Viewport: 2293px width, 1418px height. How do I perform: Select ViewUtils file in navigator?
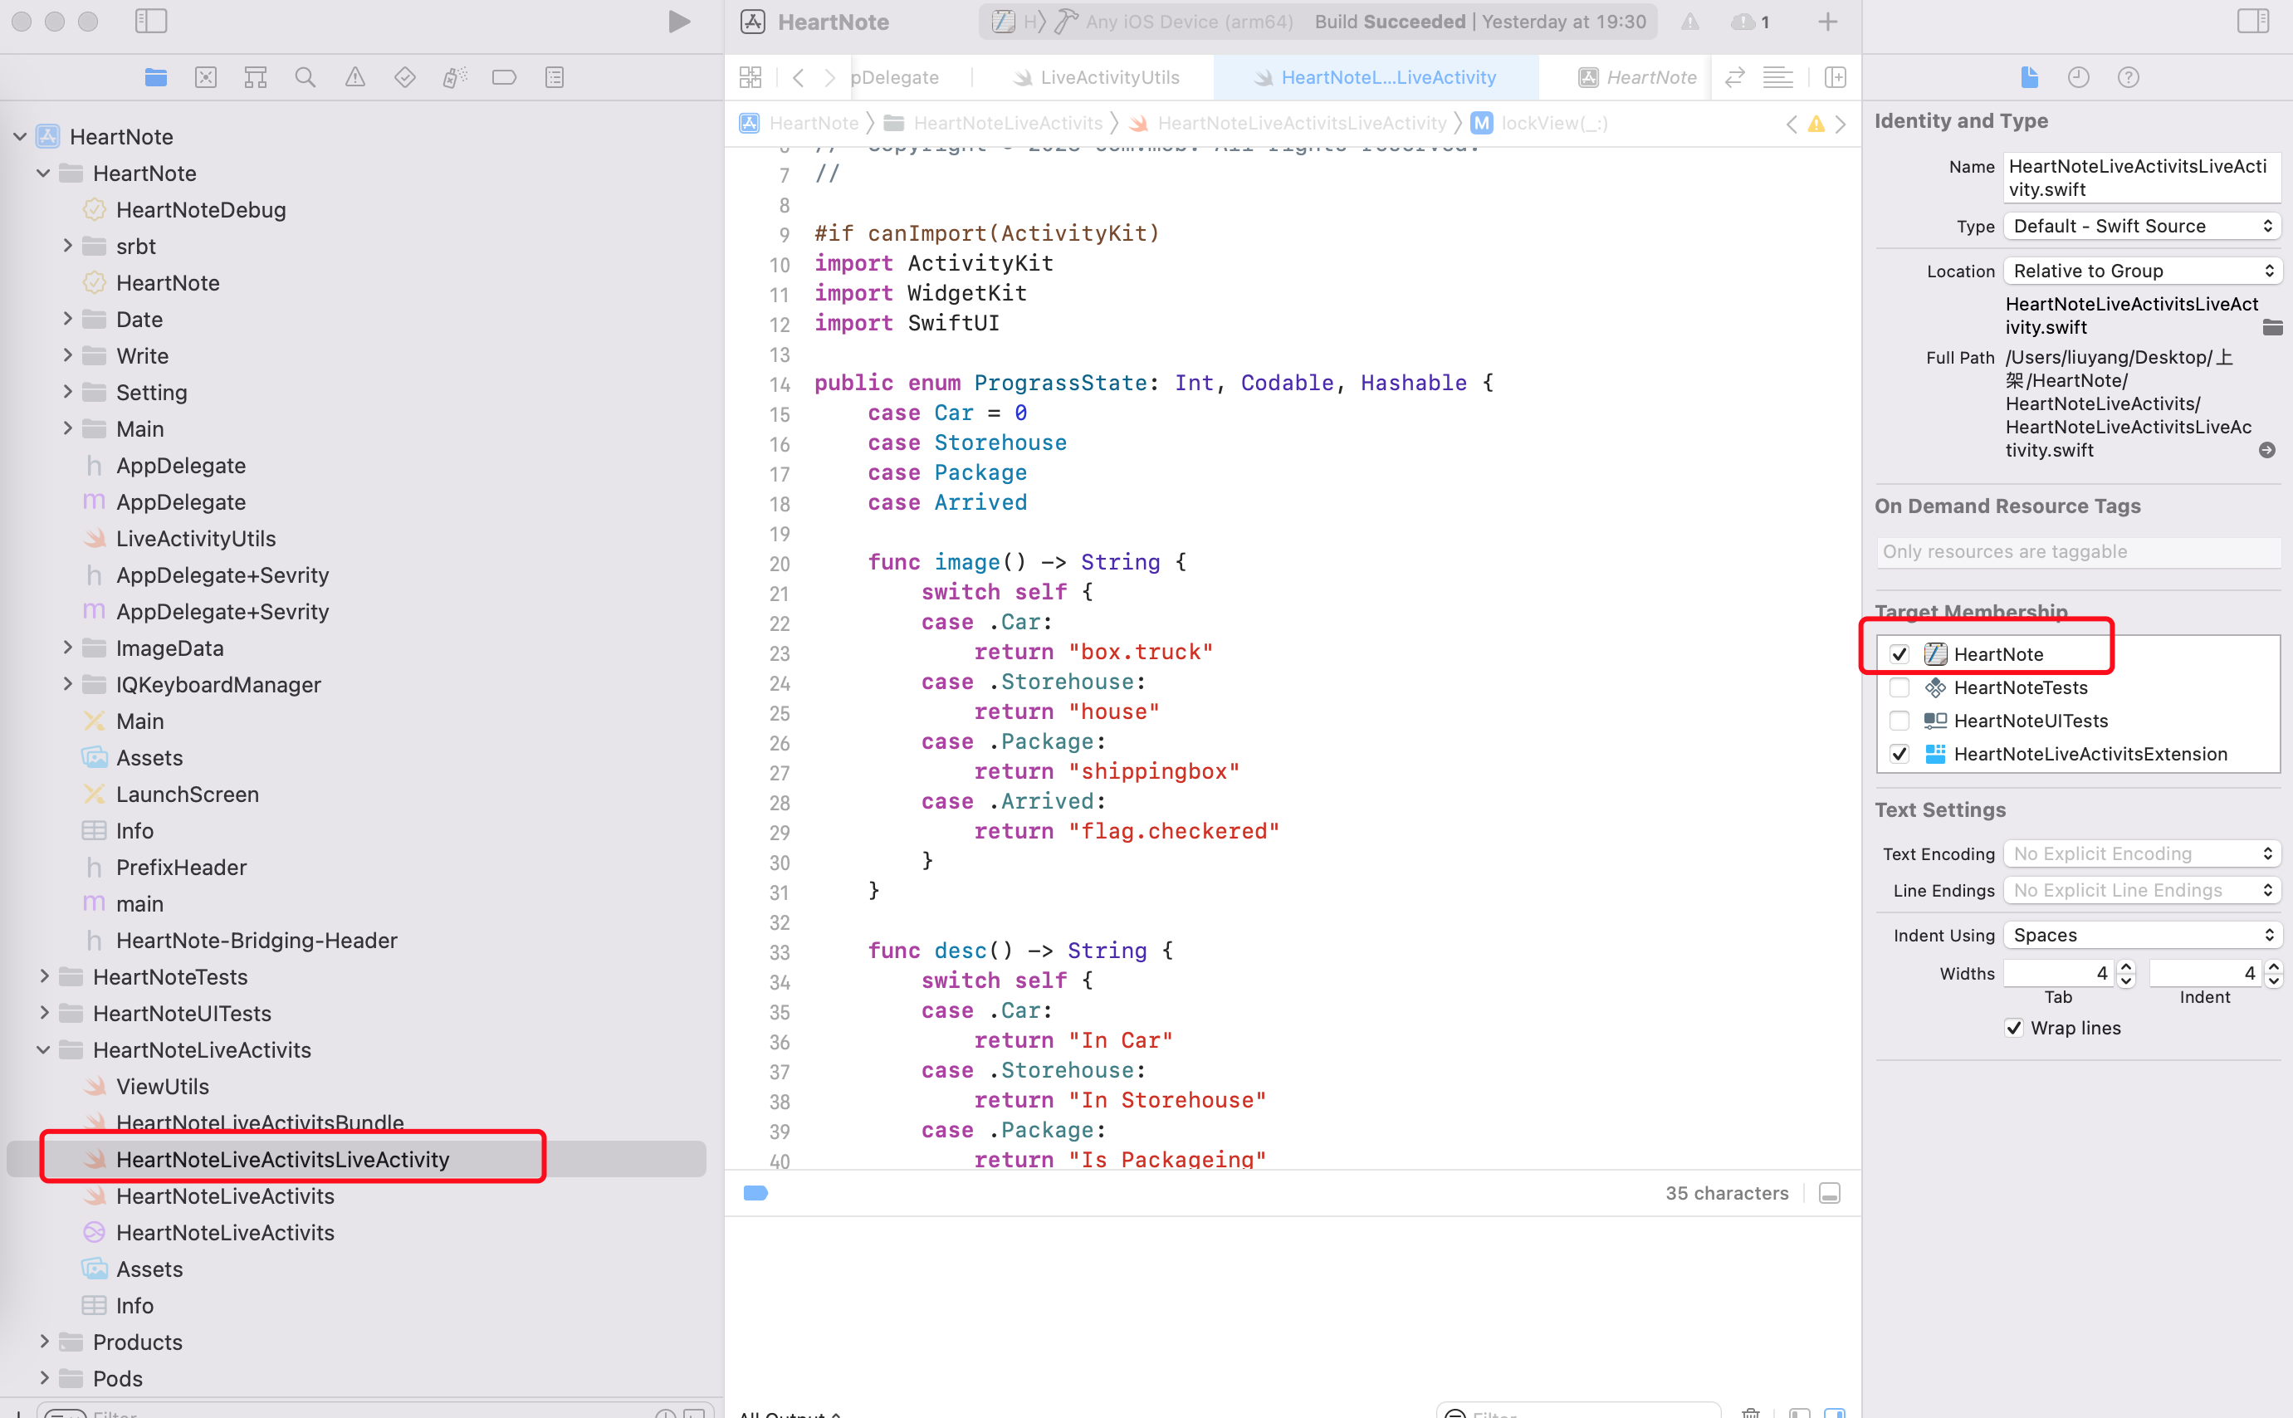click(x=162, y=1086)
